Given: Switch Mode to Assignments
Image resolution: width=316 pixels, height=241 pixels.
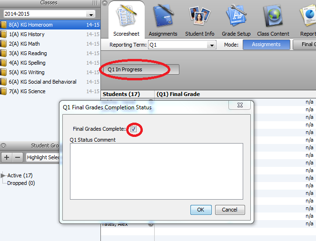Looking at the screenshot, I should pos(266,45).
